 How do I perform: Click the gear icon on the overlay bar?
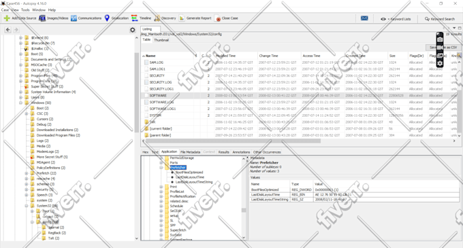click(x=440, y=63)
